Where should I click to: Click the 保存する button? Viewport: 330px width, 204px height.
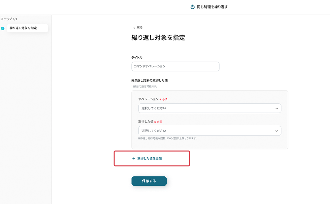coord(149,181)
